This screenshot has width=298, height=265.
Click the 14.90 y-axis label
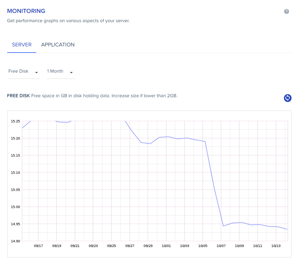coord(16,241)
